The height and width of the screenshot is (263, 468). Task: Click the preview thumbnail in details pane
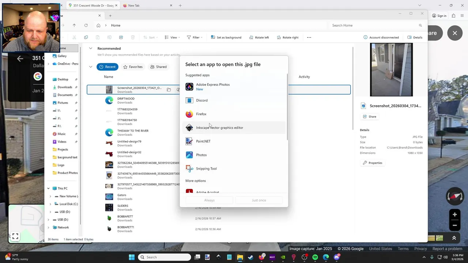(391, 70)
